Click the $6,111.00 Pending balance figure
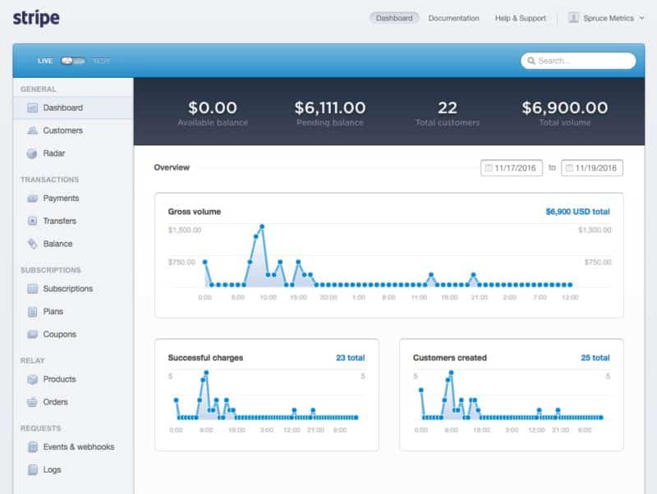This screenshot has height=494, width=657. pos(330,108)
